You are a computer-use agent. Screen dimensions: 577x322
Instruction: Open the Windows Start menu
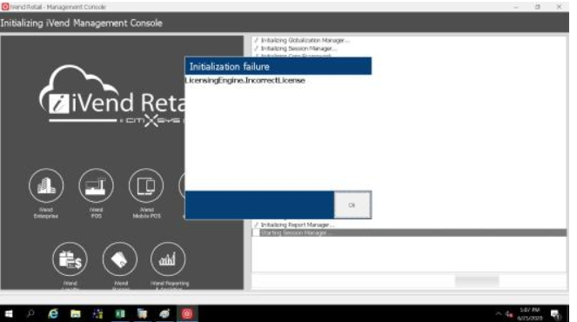click(9, 314)
